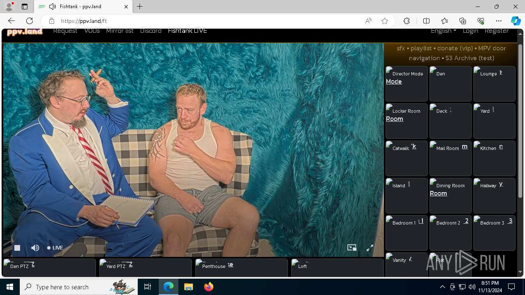The image size is (525, 295).
Task: Stop the live video playback
Action: [x=17, y=247]
